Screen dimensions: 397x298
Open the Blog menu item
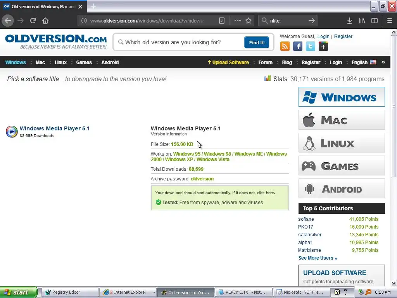[x=287, y=62]
